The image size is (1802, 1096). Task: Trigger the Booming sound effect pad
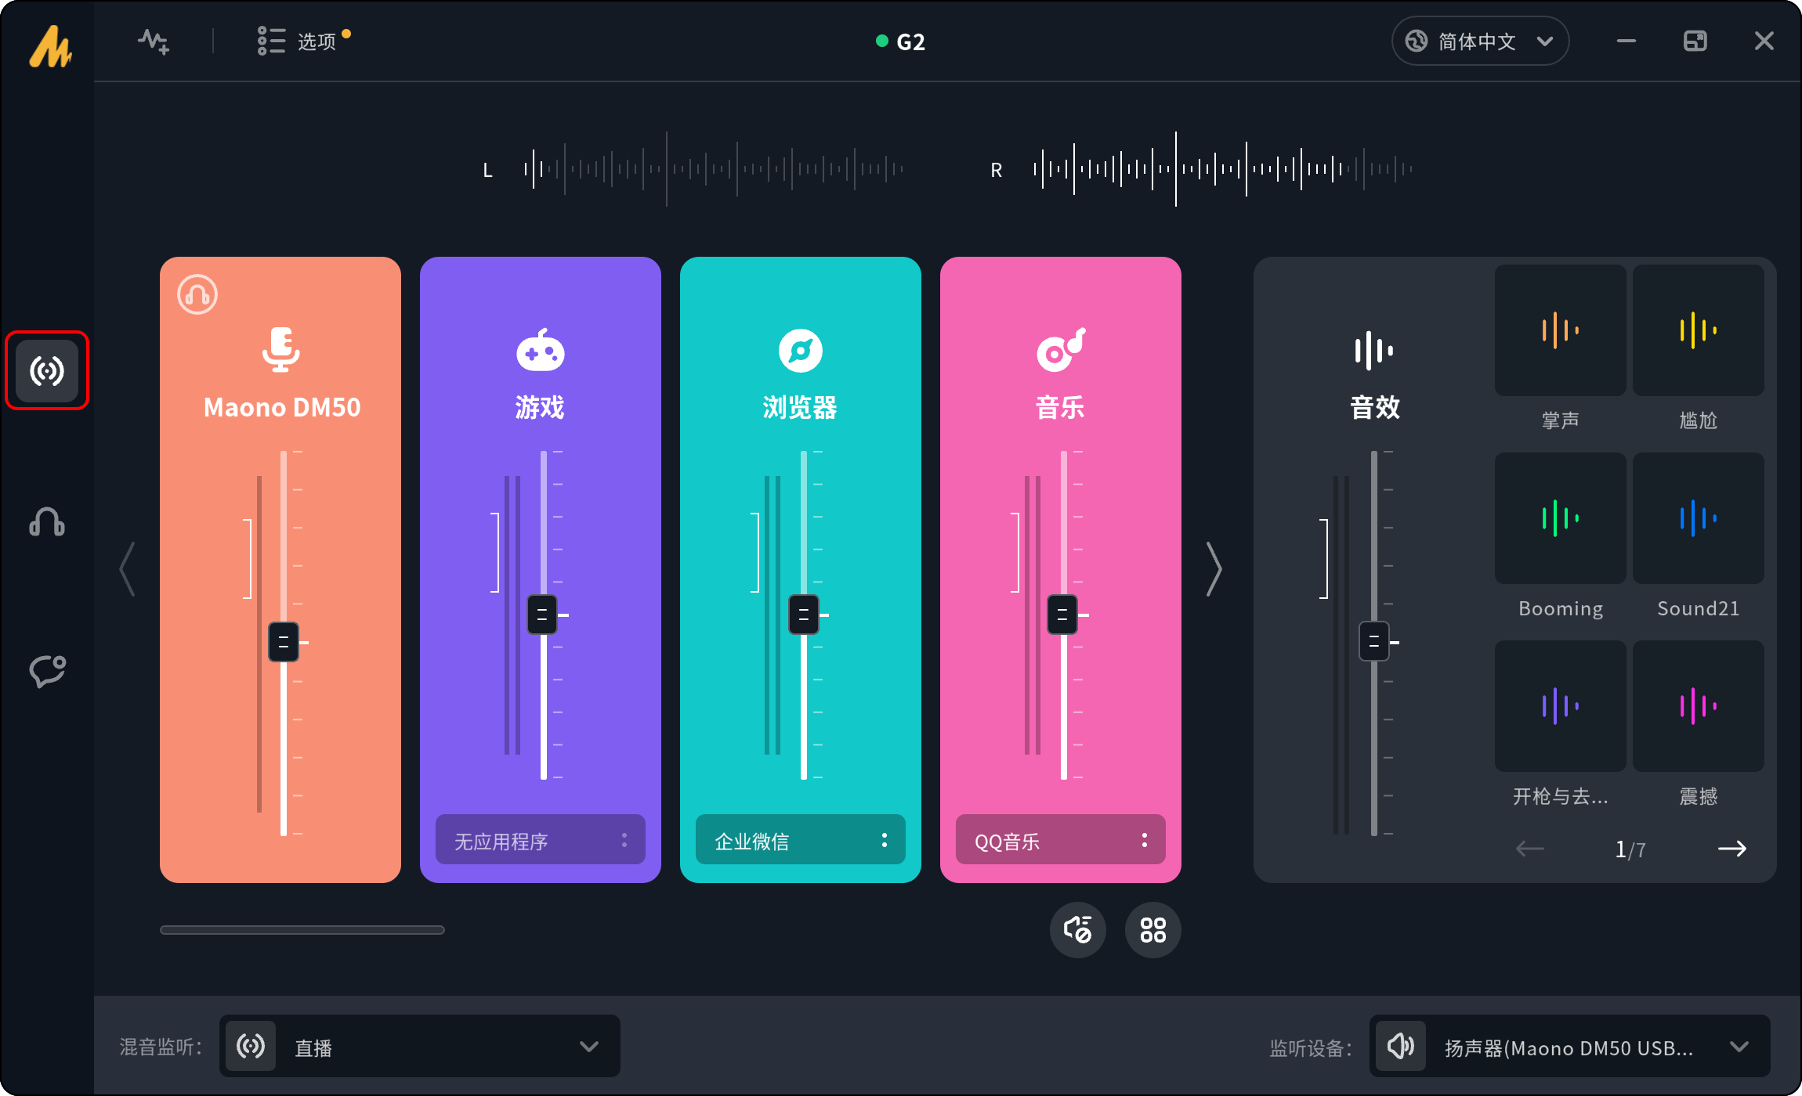(x=1560, y=518)
